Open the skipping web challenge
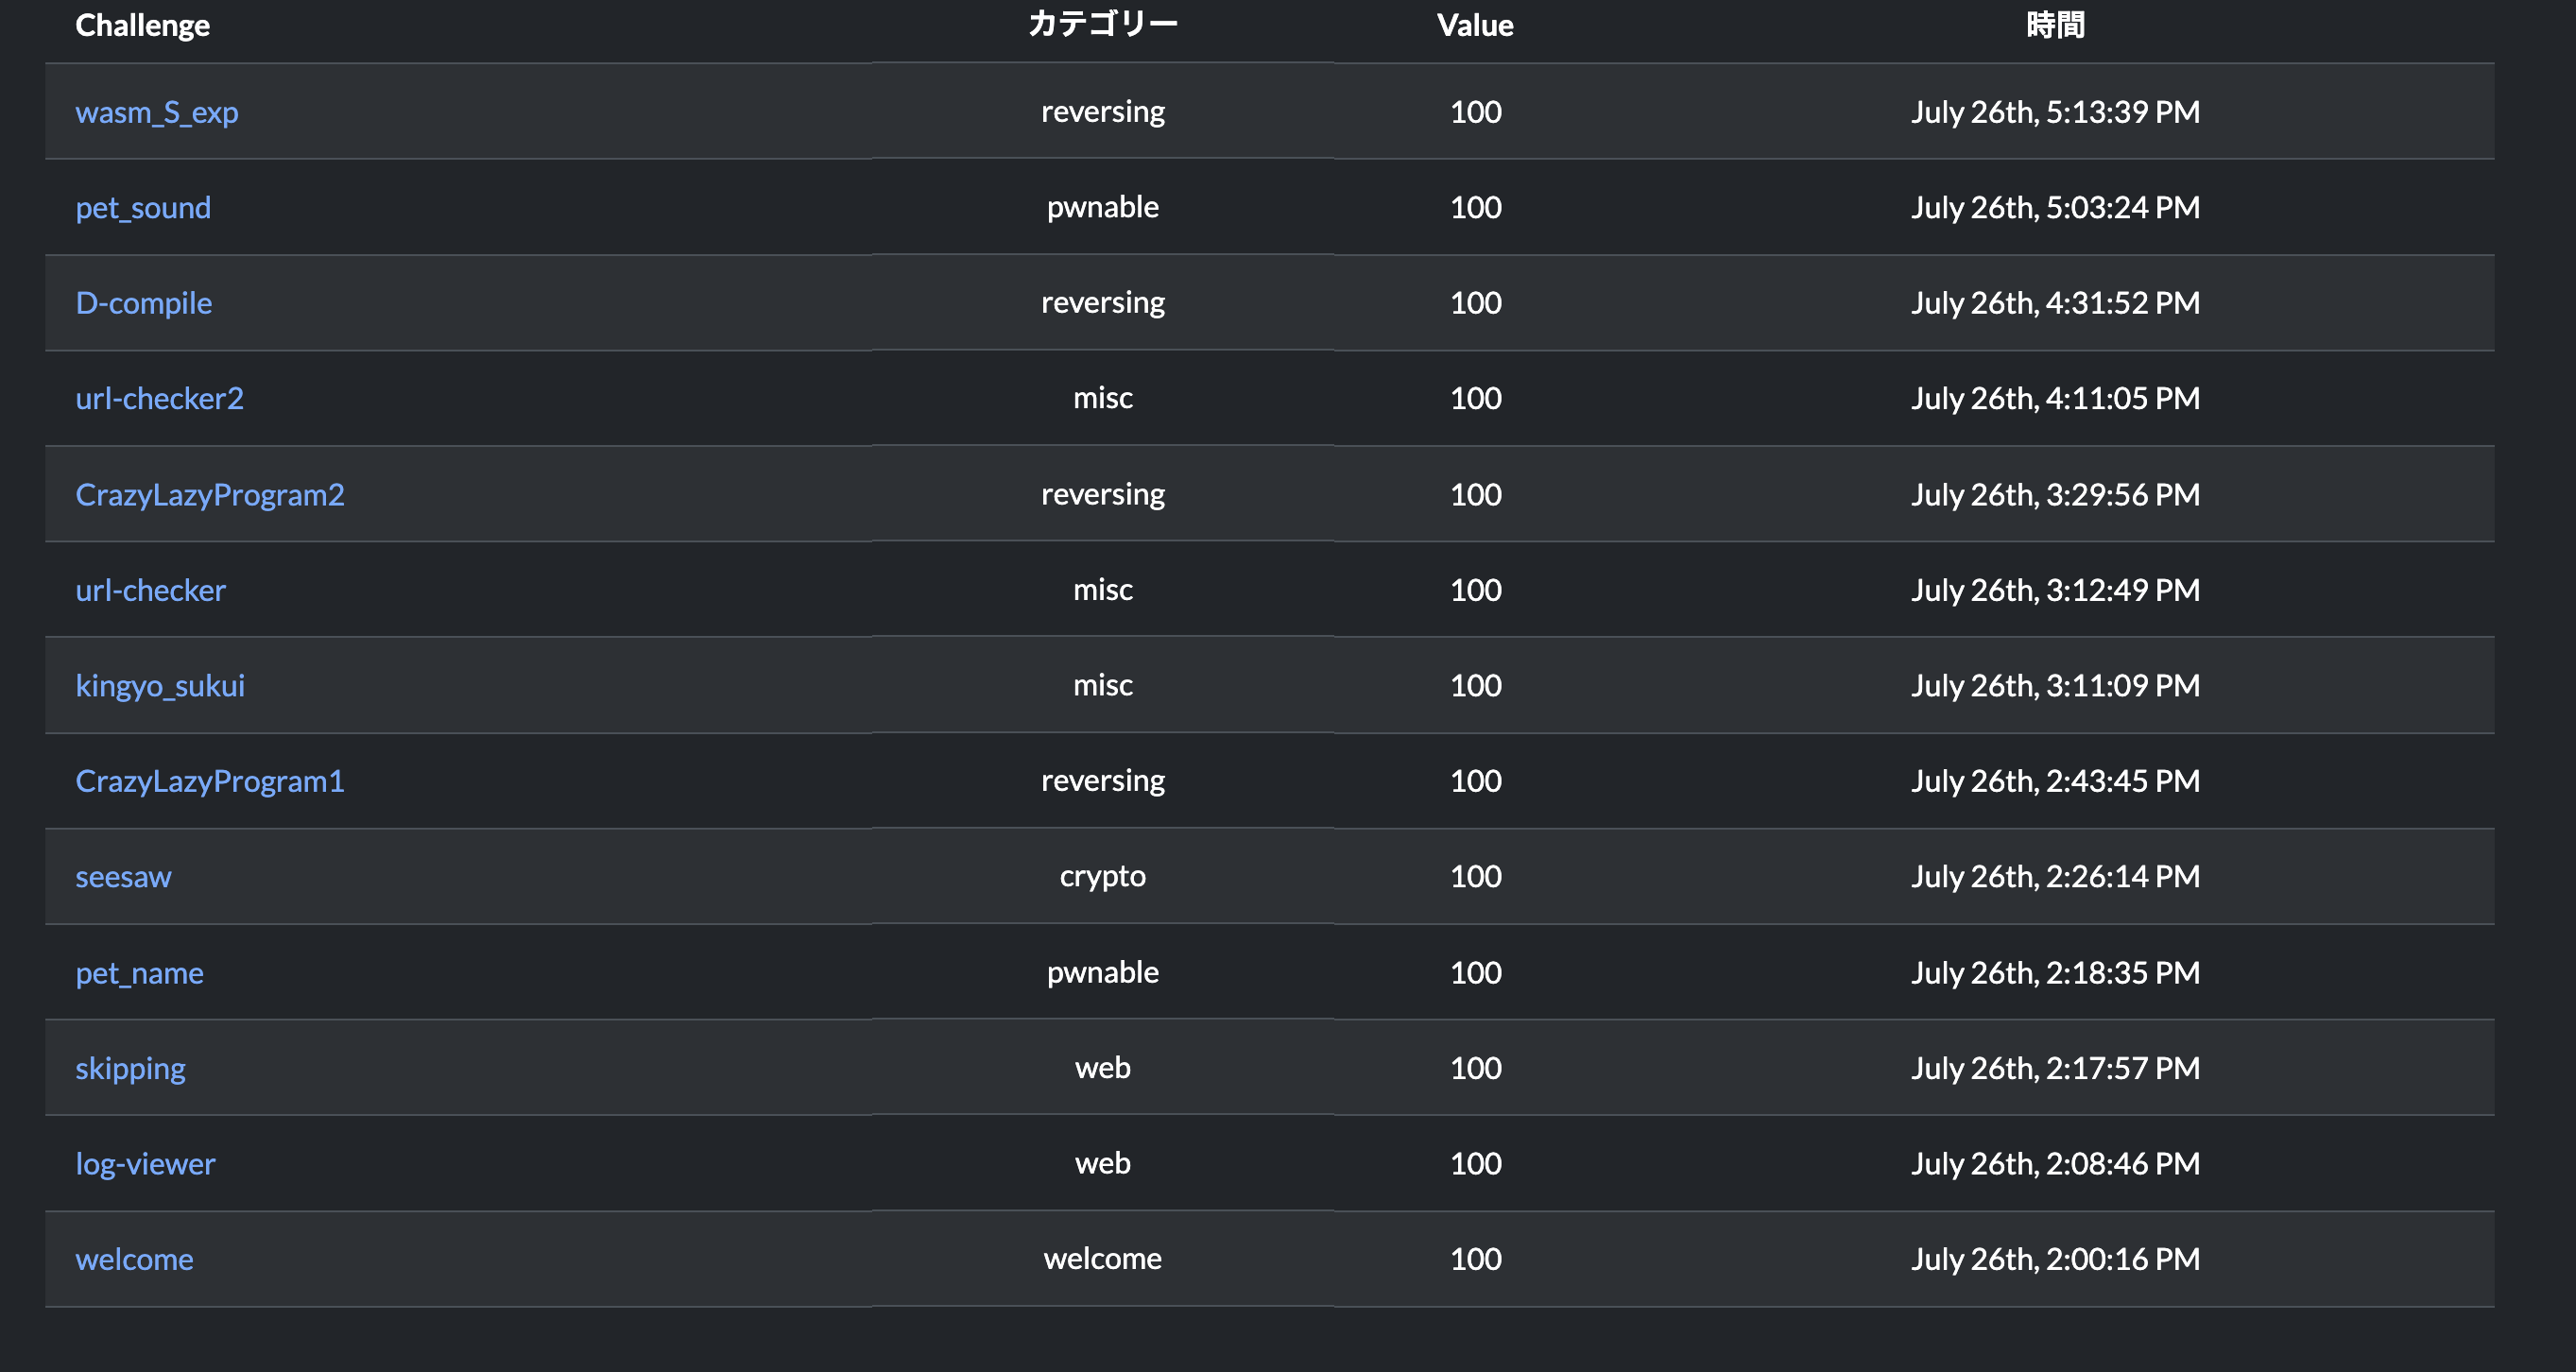The image size is (2576, 1372). 130,1068
